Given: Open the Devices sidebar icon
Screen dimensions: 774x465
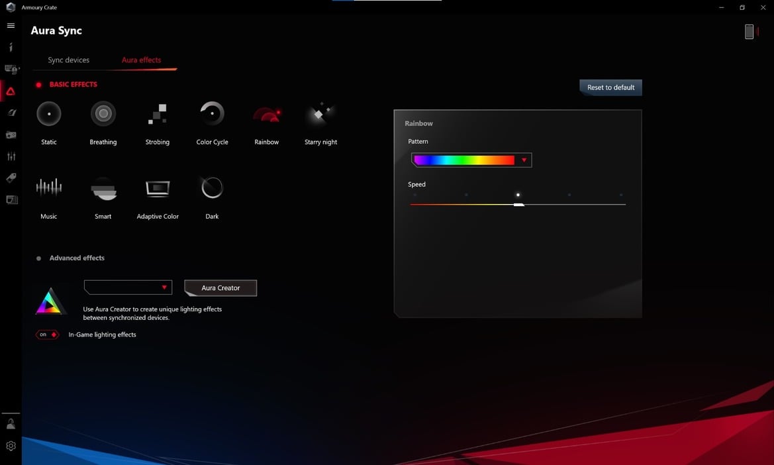Looking at the screenshot, I should click(11, 69).
